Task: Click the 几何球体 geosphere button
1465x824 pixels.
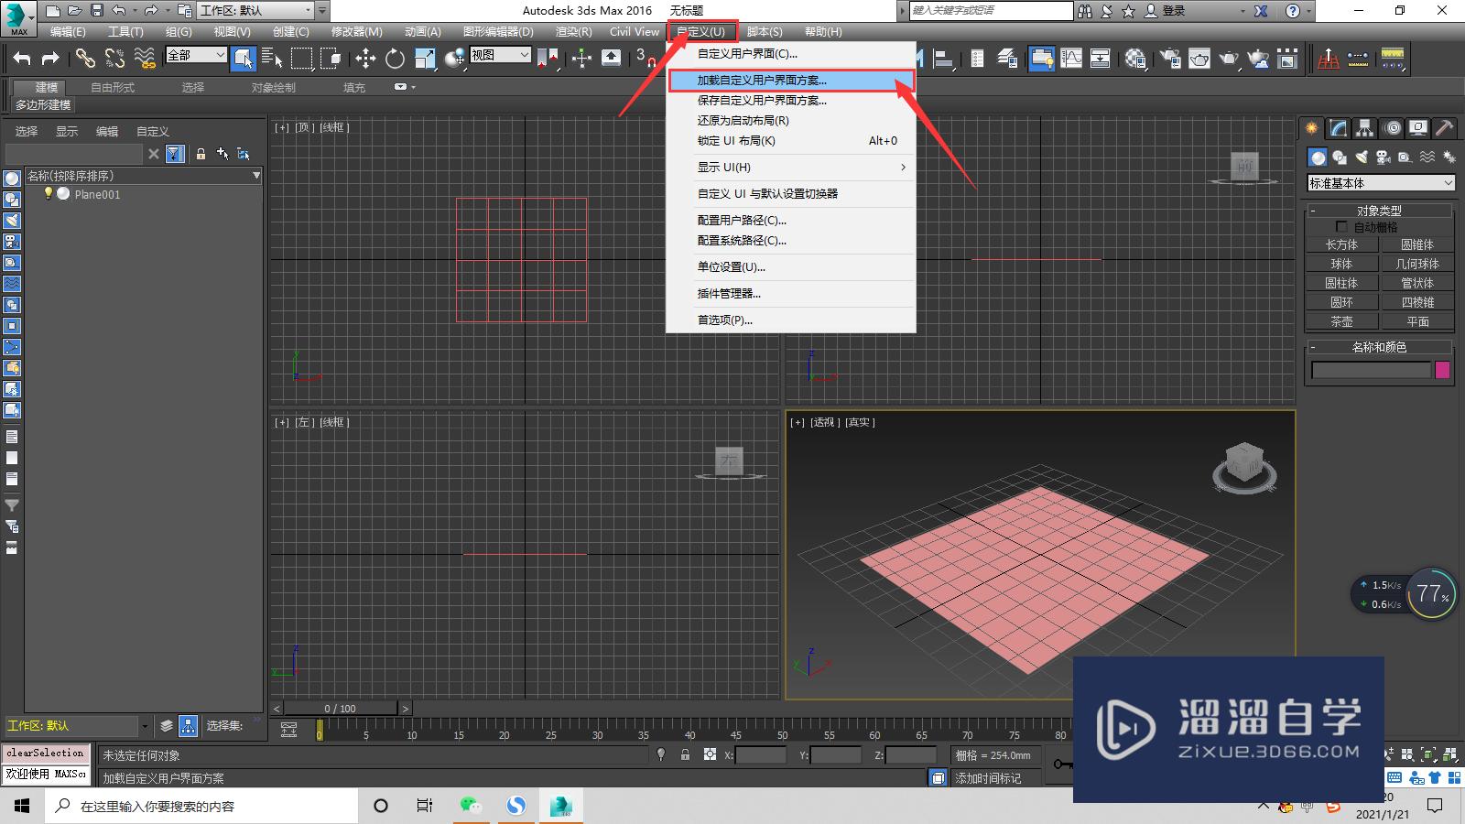Action: coord(1417,264)
